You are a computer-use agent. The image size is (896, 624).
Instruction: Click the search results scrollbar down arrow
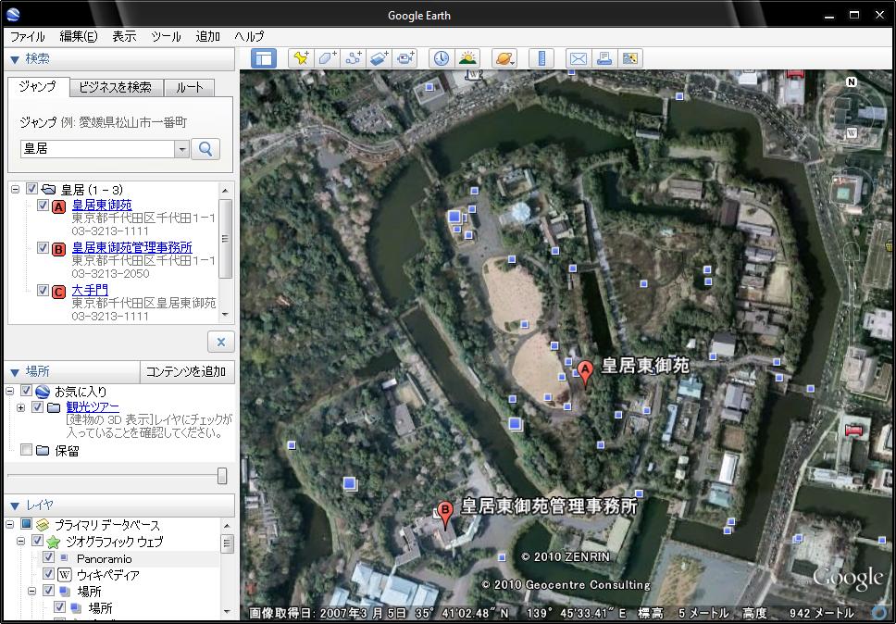click(225, 315)
